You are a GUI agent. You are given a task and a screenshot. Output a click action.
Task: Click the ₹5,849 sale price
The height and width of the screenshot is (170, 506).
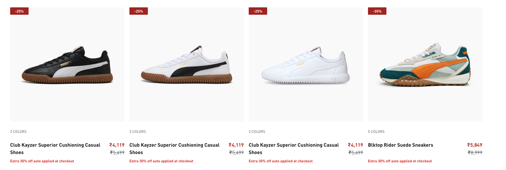[x=475, y=145]
